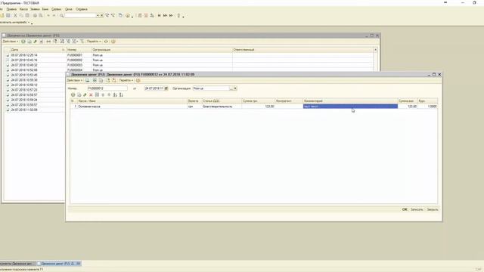Click the OK button in document form
The image size is (484, 272).
405,210
